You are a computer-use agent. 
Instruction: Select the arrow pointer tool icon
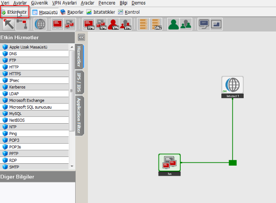coord(8,24)
